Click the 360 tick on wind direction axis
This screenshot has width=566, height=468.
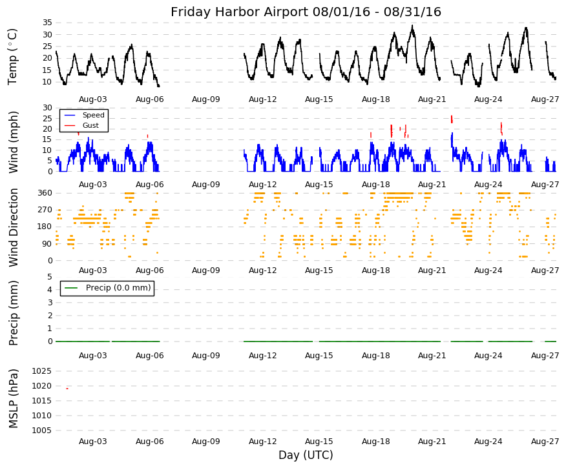click(45, 193)
